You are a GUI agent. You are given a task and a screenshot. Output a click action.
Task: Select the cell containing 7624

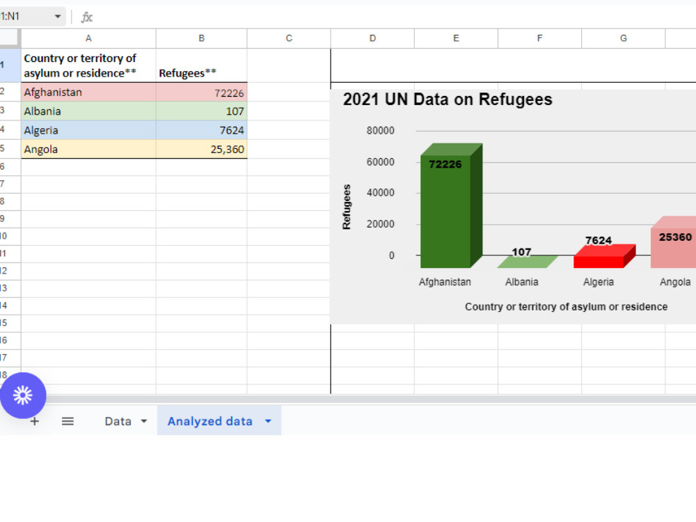(202, 131)
